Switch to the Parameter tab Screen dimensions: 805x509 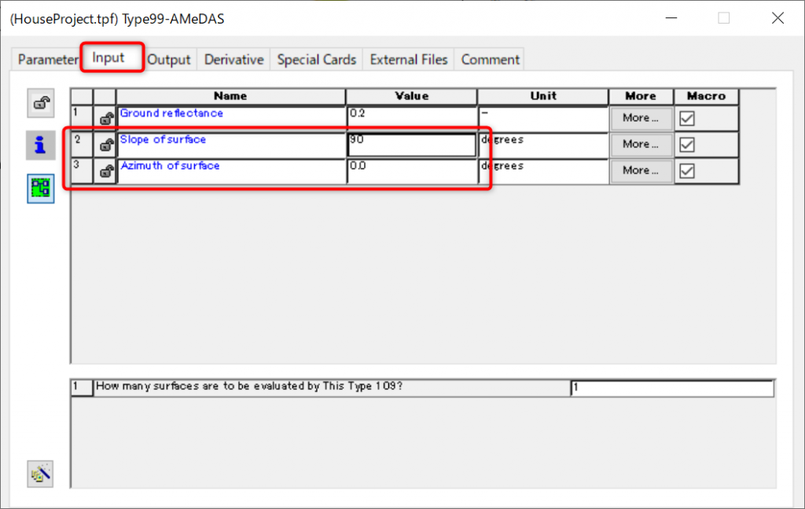47,60
